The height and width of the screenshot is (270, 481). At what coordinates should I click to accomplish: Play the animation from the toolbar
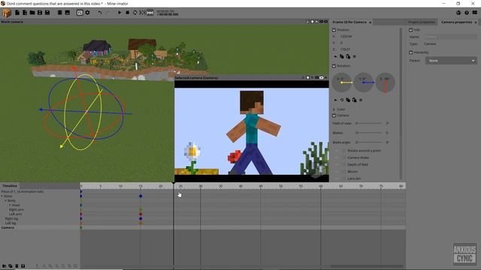pos(119,13)
